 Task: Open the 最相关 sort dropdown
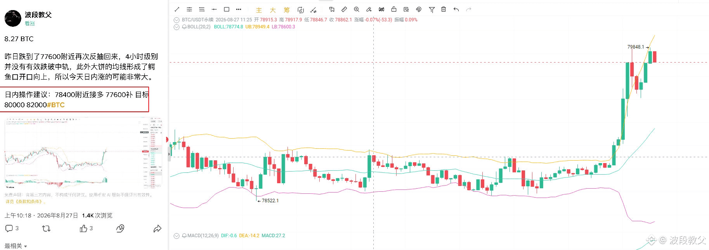[16, 246]
